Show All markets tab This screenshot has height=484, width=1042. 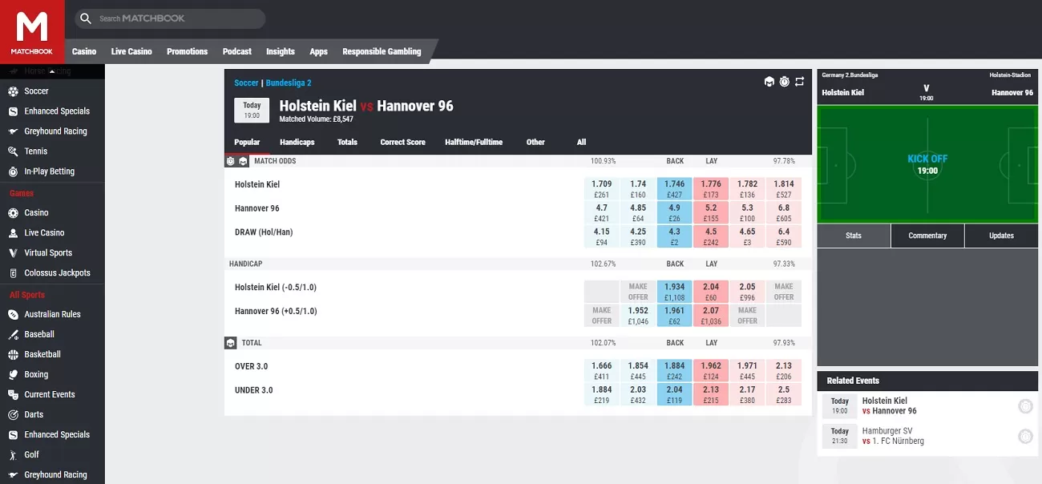pyautogui.click(x=582, y=142)
